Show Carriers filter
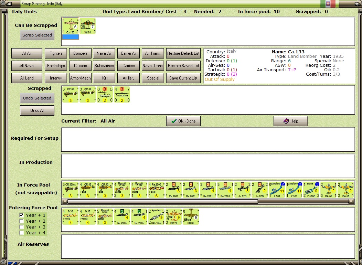 pos(129,66)
